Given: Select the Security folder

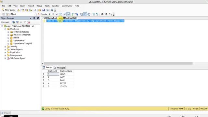Looking at the screenshot, I should click(x=14, y=46).
